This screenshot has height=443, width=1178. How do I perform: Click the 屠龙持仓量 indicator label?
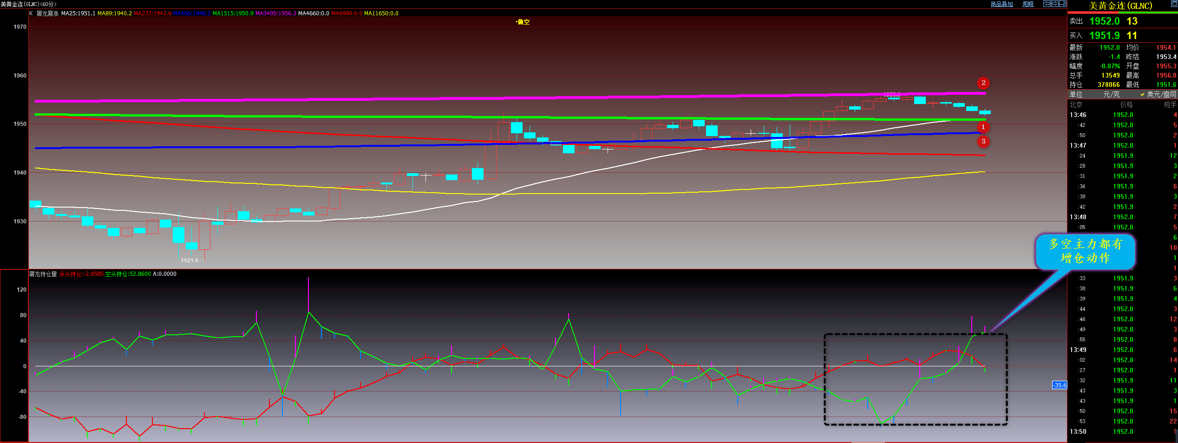43,274
